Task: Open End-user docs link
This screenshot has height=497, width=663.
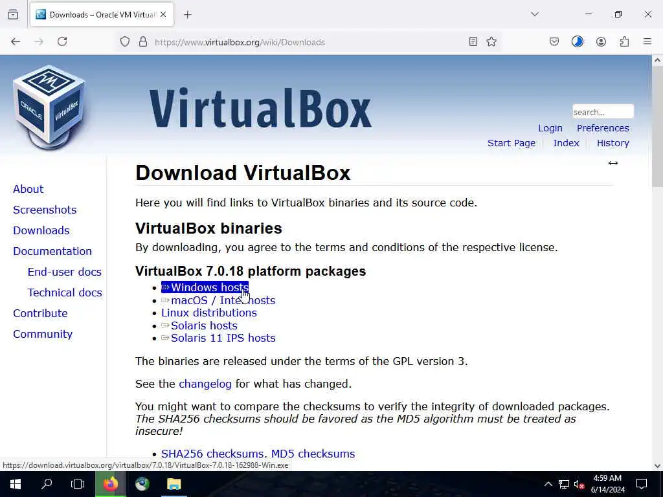Action: (64, 272)
